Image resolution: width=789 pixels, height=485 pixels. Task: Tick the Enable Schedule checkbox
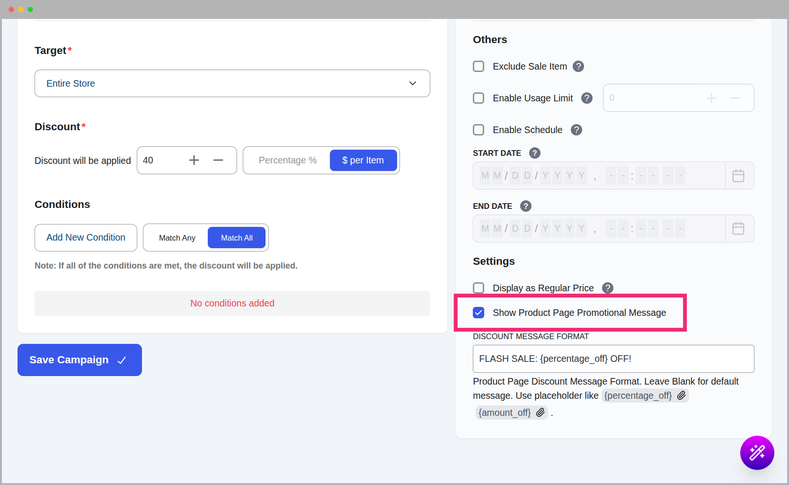pyautogui.click(x=479, y=130)
